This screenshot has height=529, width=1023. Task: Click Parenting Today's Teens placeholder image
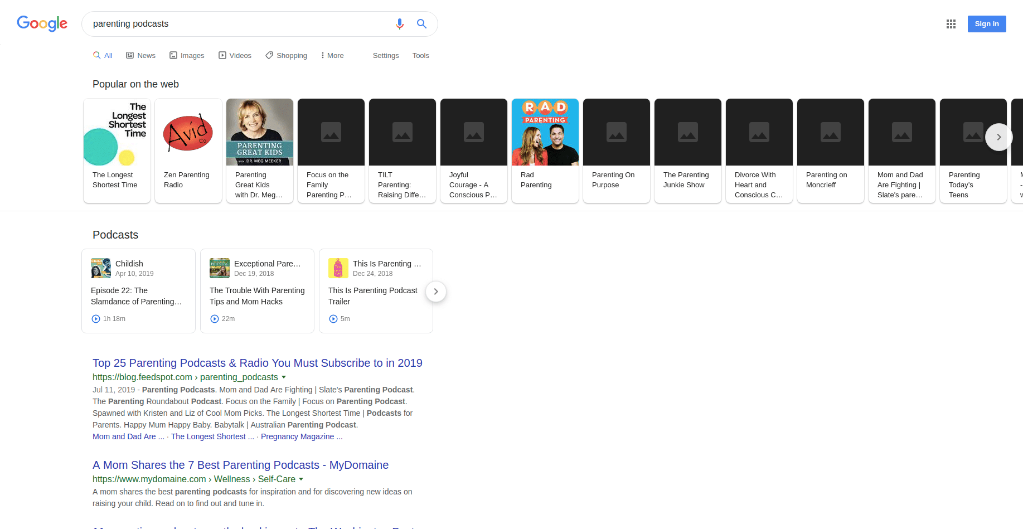(973, 132)
